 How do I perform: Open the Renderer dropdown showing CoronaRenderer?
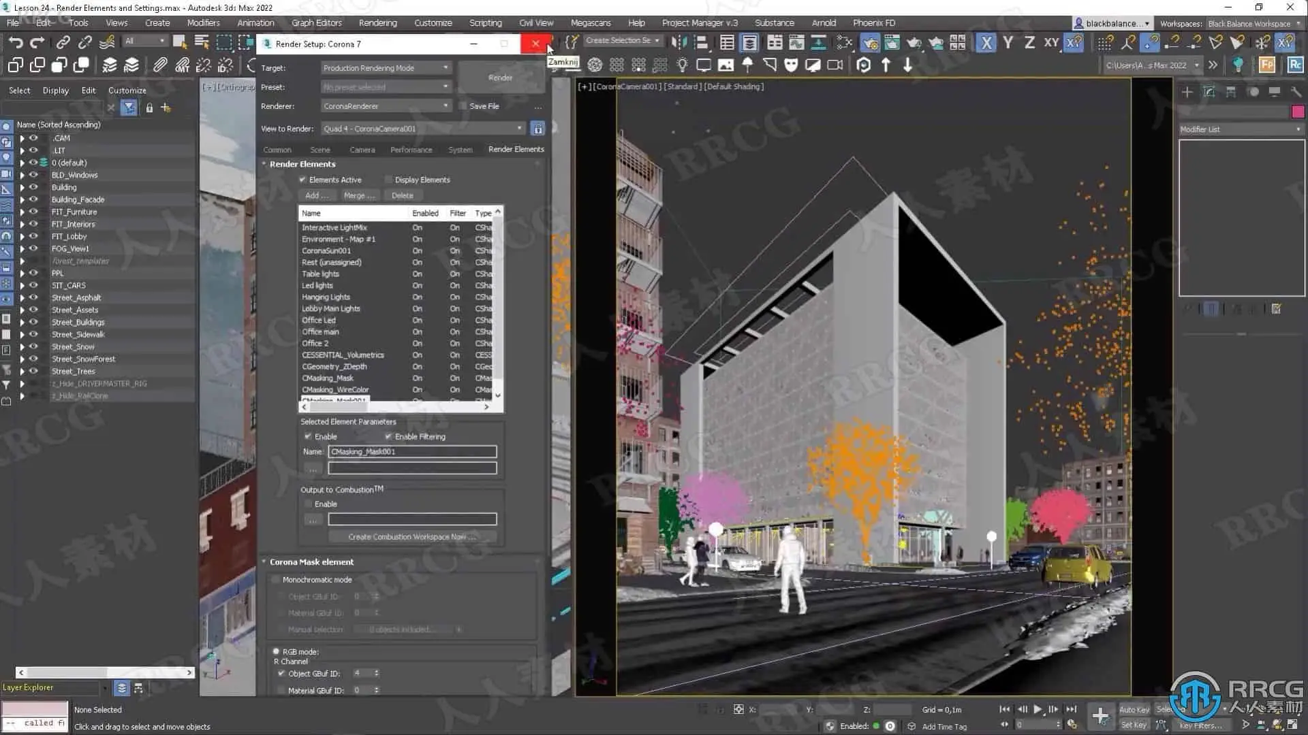386,106
